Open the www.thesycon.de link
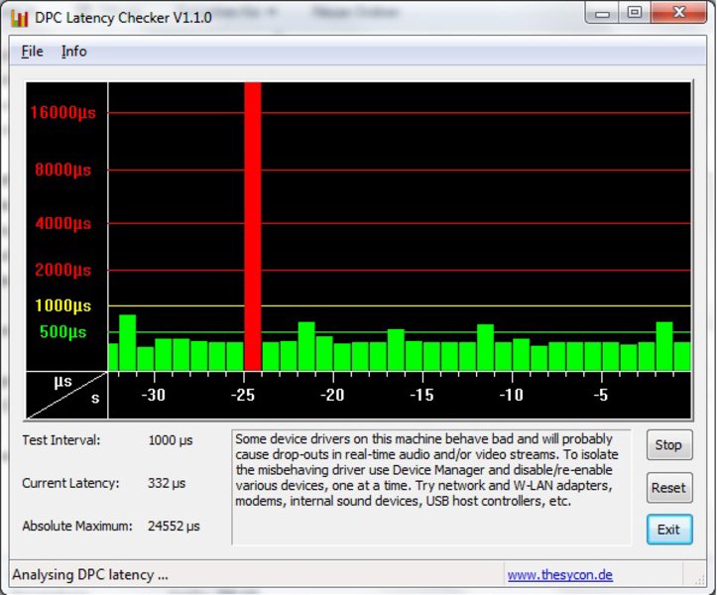 coord(559,574)
